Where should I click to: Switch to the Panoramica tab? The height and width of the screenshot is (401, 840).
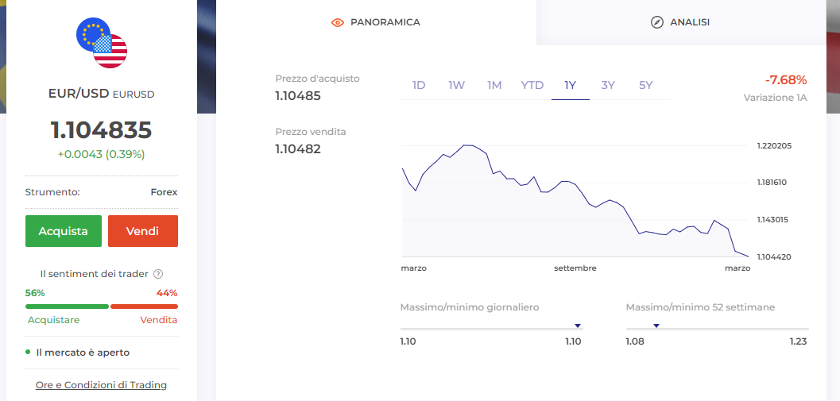coord(376,22)
